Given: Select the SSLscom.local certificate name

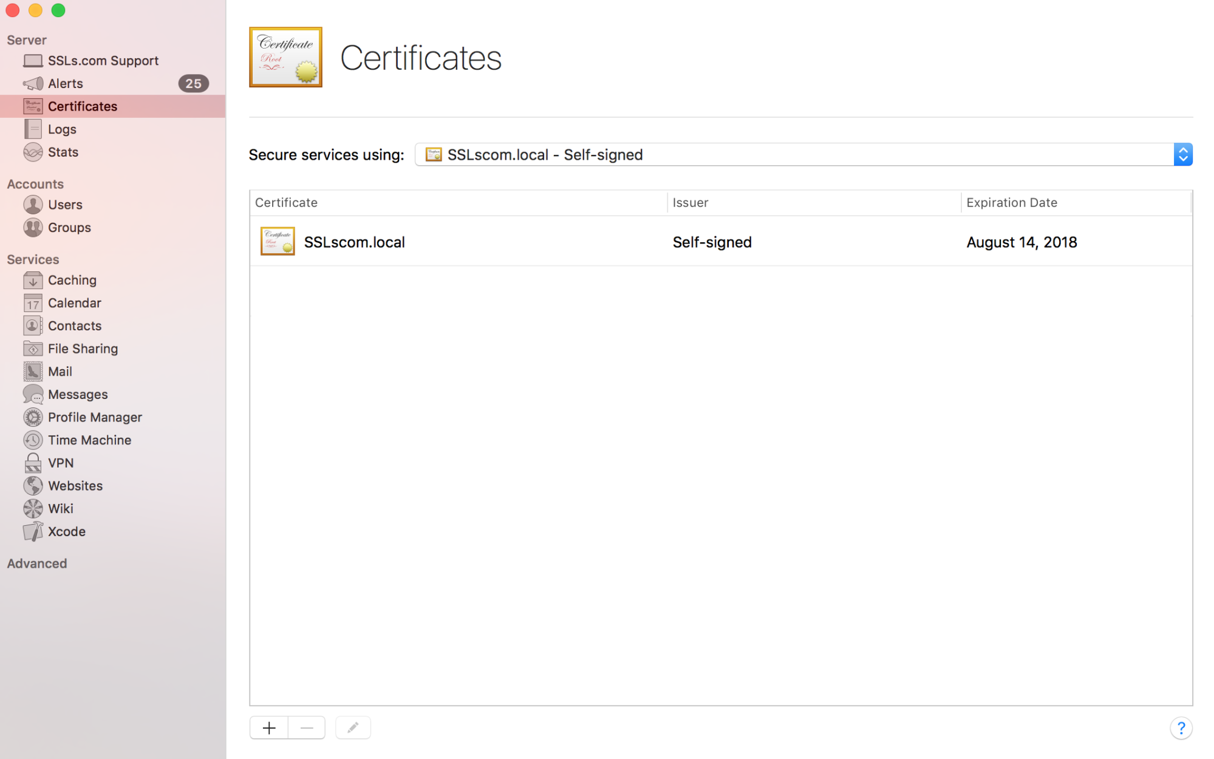Looking at the screenshot, I should (354, 242).
